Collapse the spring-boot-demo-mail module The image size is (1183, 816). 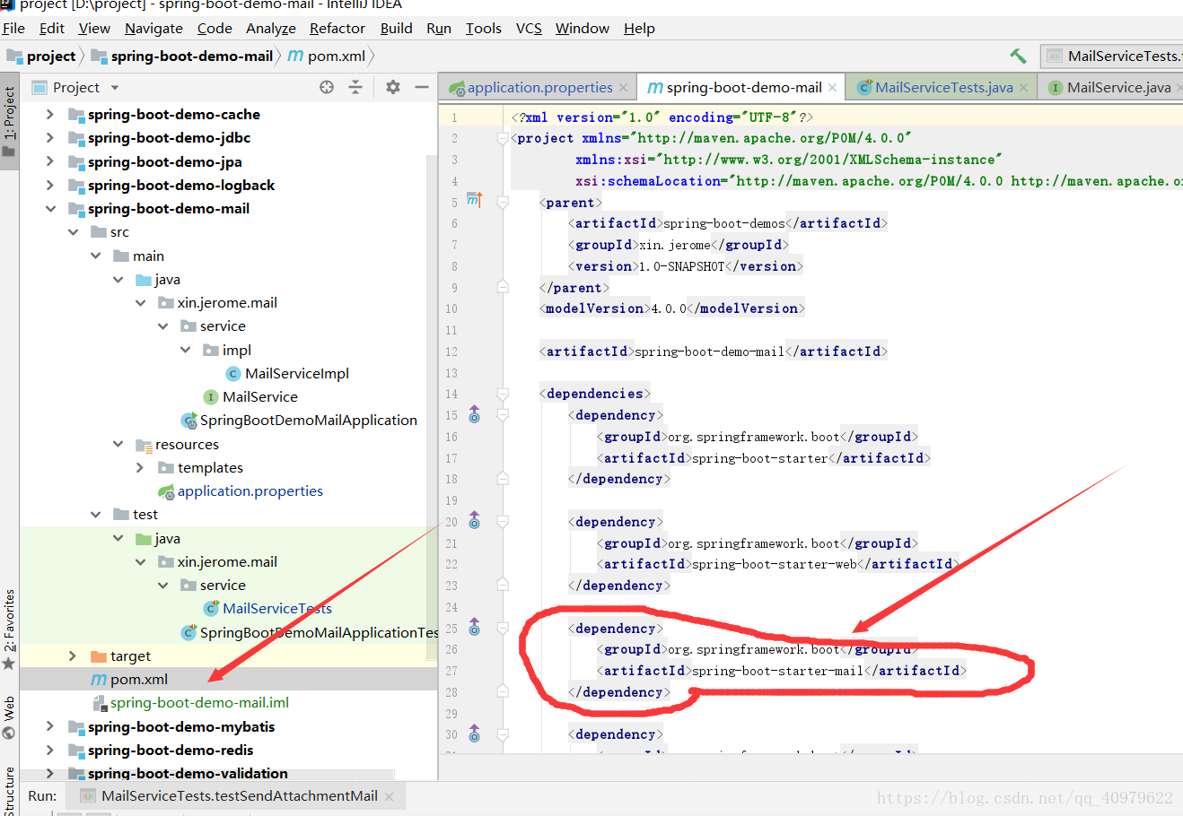point(50,209)
